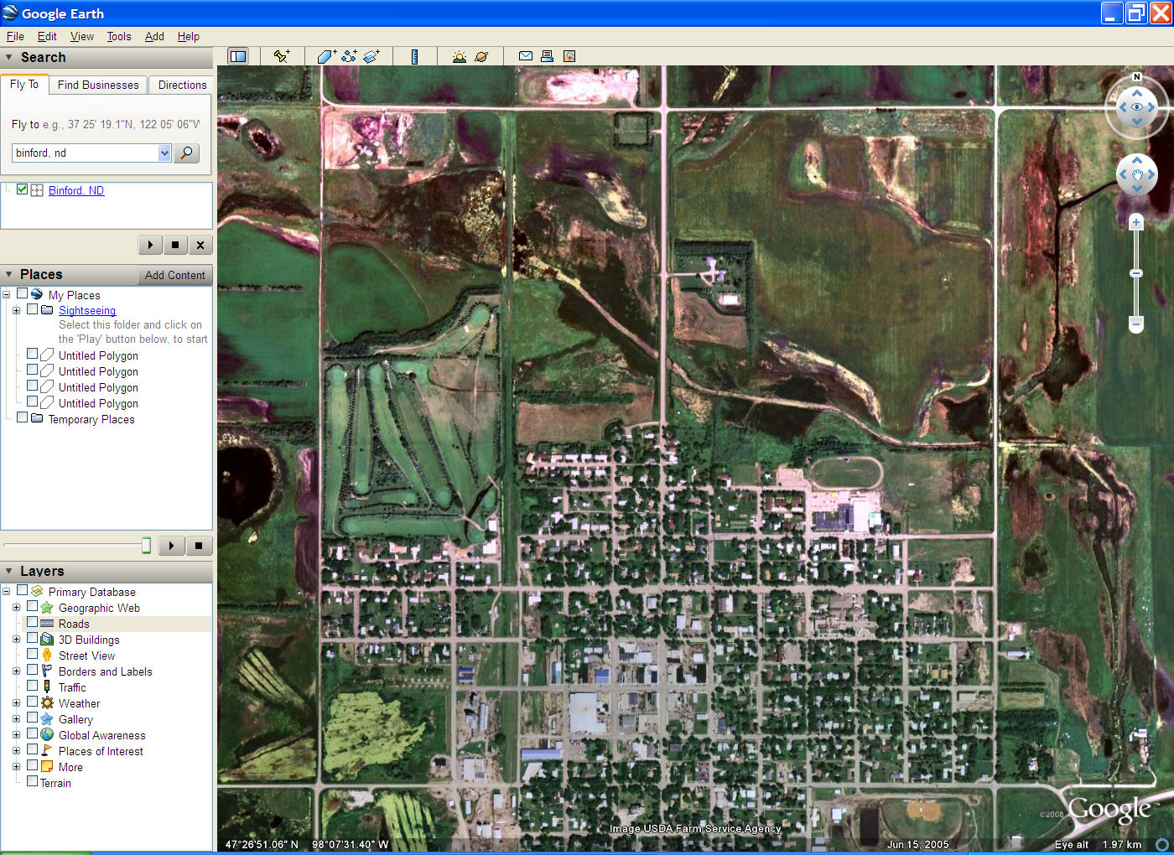1174x855 pixels.
Task: Enable the Roads layer checkbox
Action: click(x=33, y=623)
